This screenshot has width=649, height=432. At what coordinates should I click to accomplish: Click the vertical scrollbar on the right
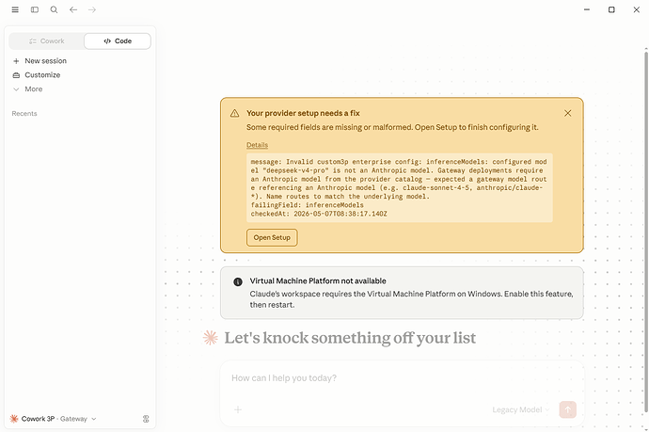click(x=645, y=231)
